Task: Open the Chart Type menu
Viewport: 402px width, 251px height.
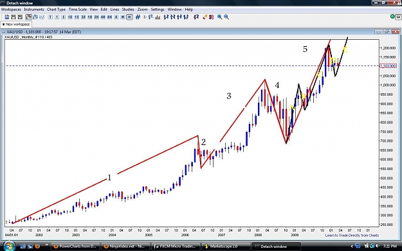Action: (x=56, y=9)
